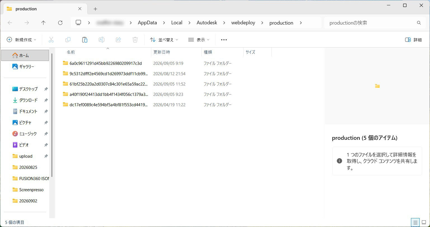Open the 新規作成 dropdown
430x227 pixels.
point(22,40)
